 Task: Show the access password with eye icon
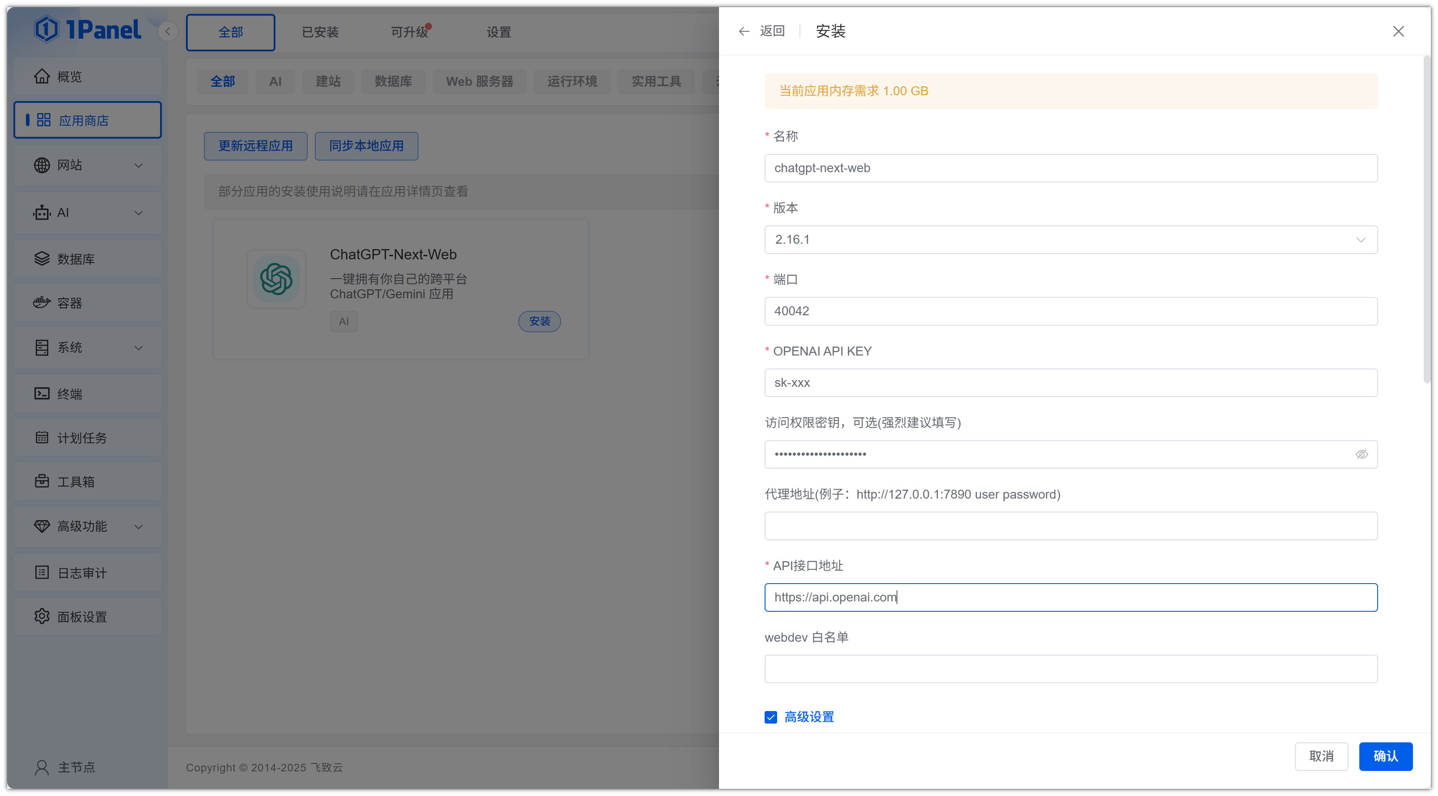pos(1361,454)
